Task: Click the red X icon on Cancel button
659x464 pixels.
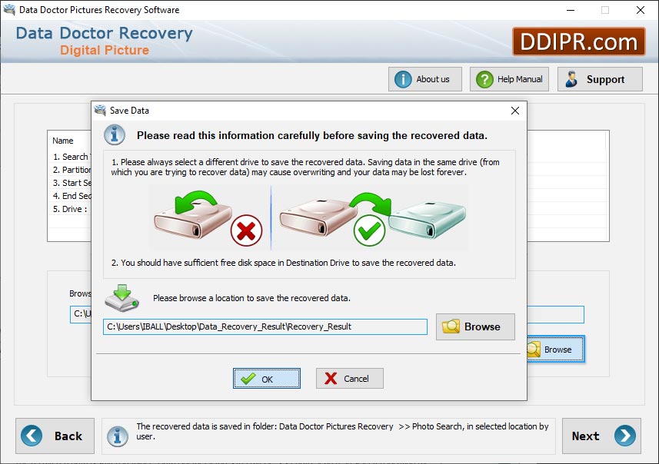Action: coord(329,378)
